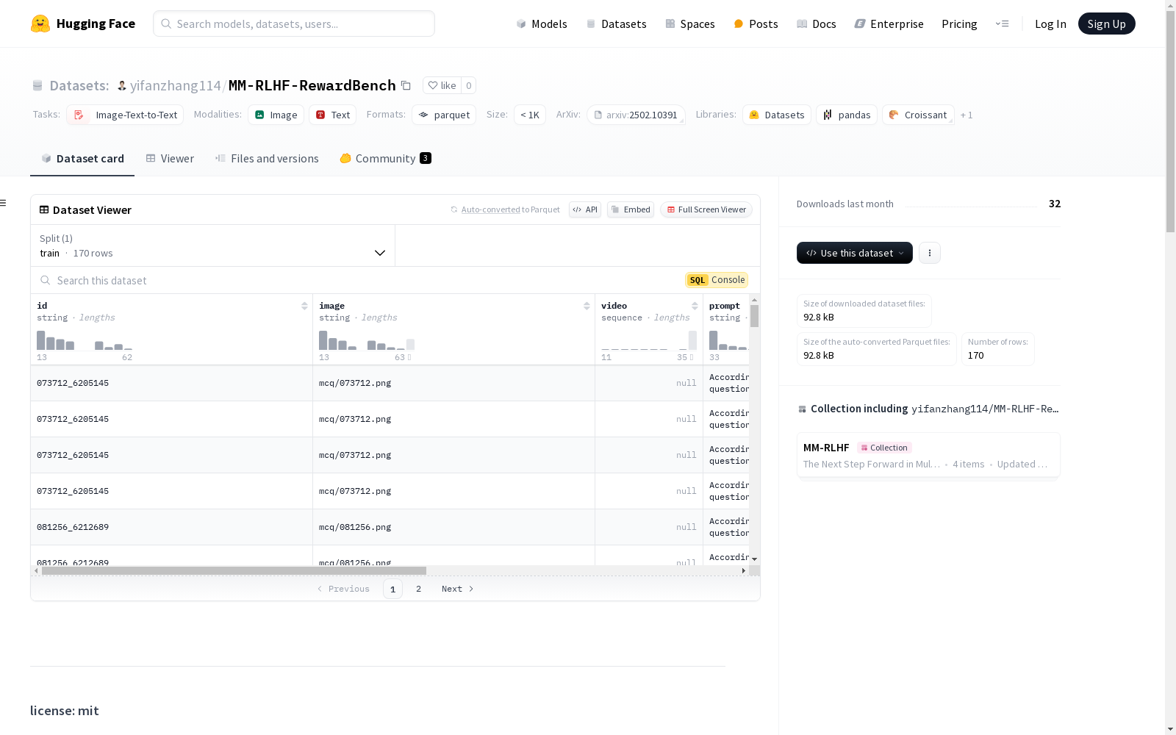
Task: Click the table vertical scrollbar
Action: [754, 316]
